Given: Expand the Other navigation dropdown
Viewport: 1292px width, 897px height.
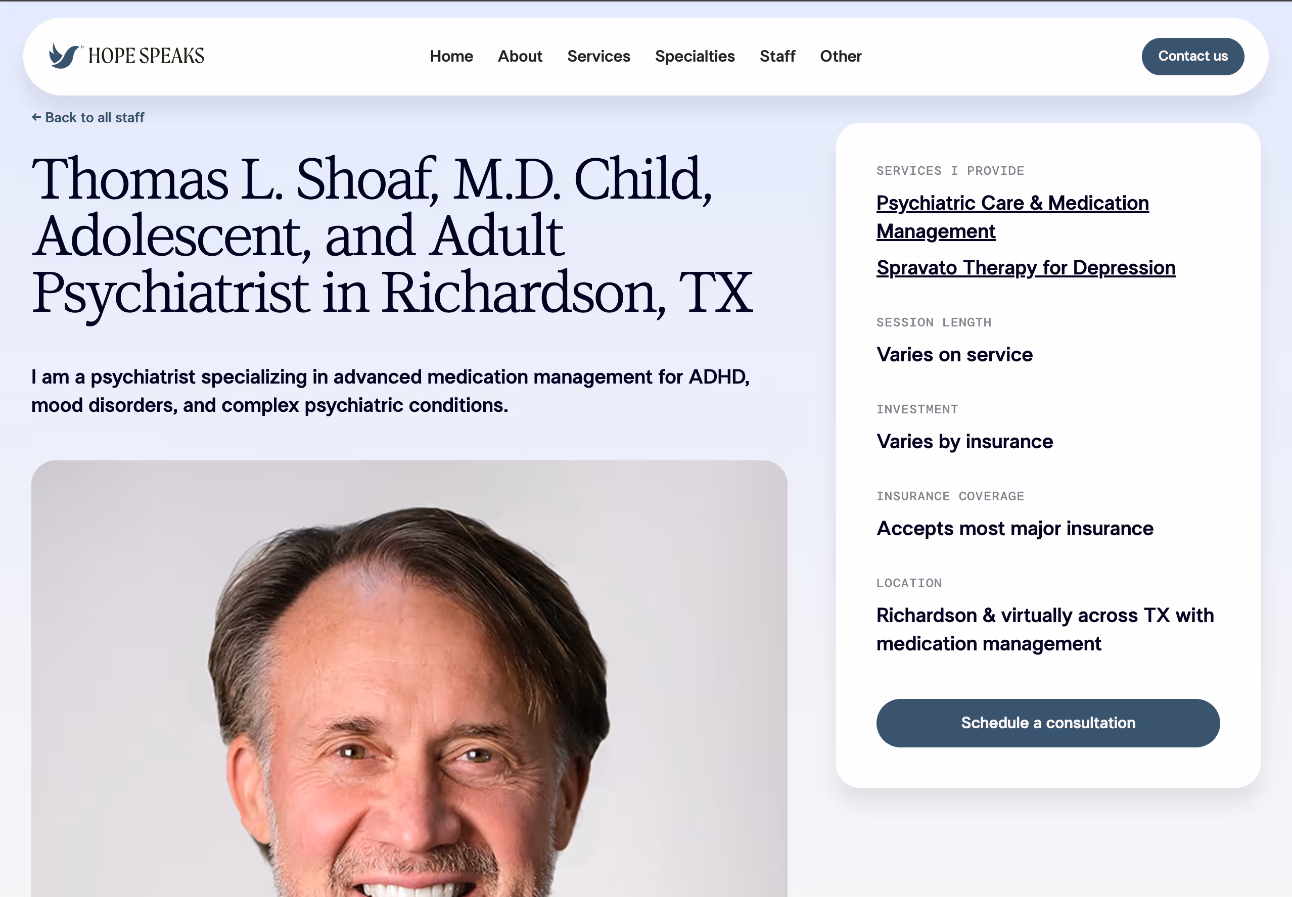Looking at the screenshot, I should point(840,56).
